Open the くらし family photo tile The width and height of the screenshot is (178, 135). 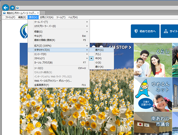tap(153, 60)
